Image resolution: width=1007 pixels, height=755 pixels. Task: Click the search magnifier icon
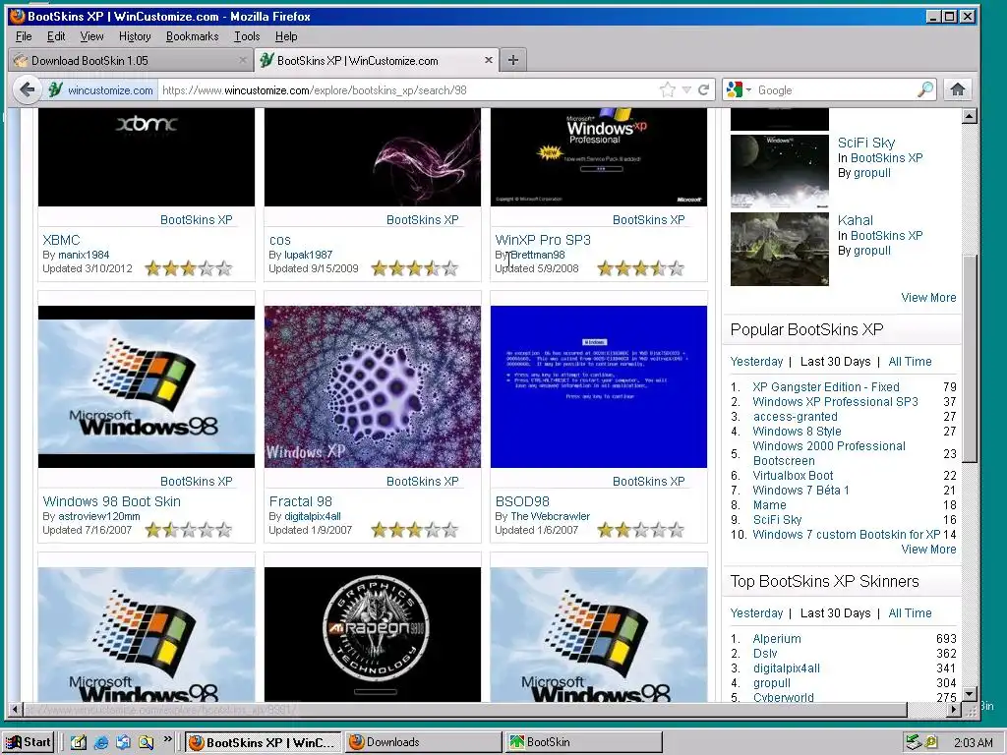925,89
